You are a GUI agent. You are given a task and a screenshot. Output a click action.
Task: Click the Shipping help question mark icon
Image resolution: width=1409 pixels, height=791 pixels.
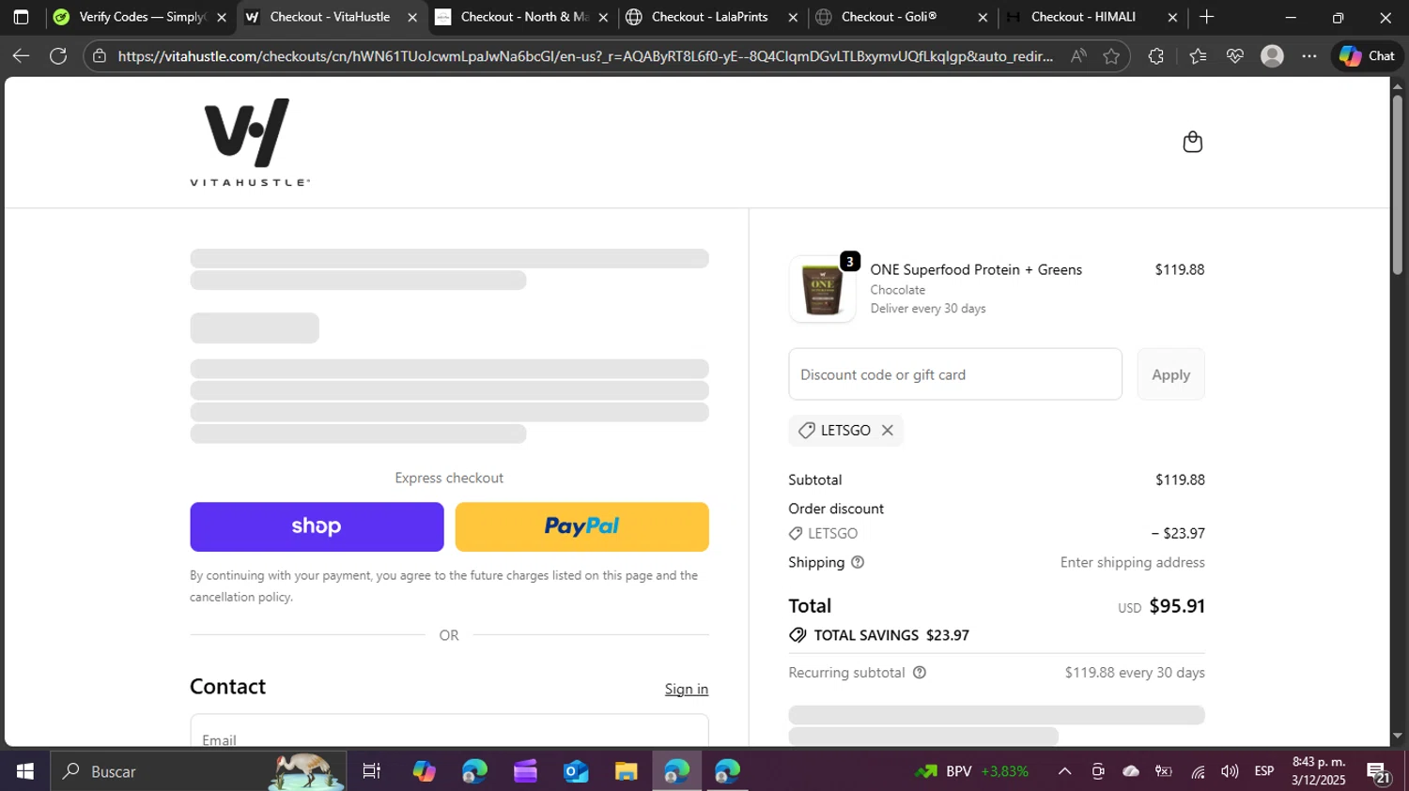click(x=858, y=562)
